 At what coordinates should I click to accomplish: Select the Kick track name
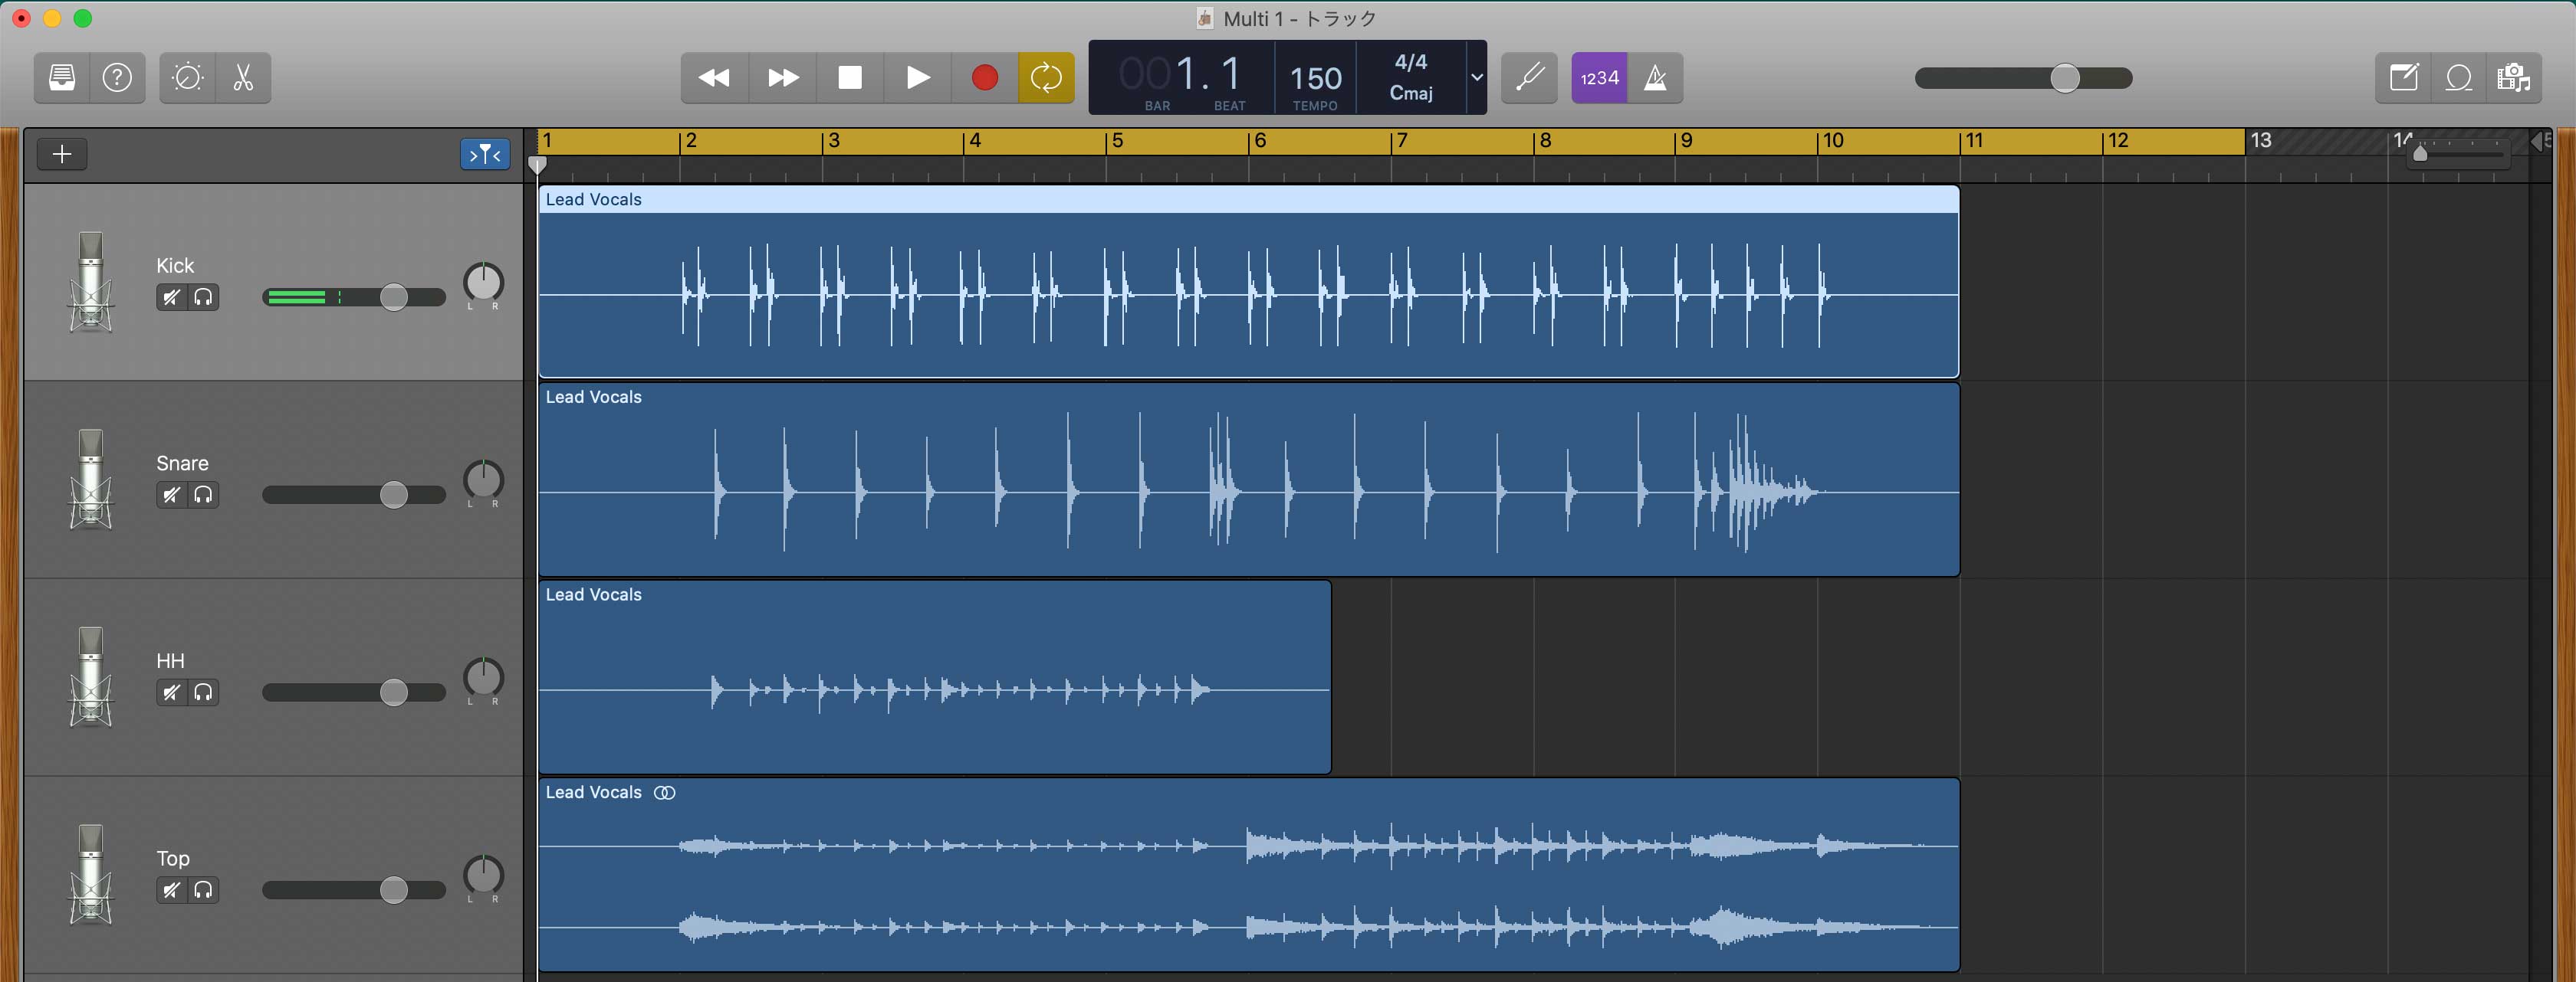tap(175, 266)
